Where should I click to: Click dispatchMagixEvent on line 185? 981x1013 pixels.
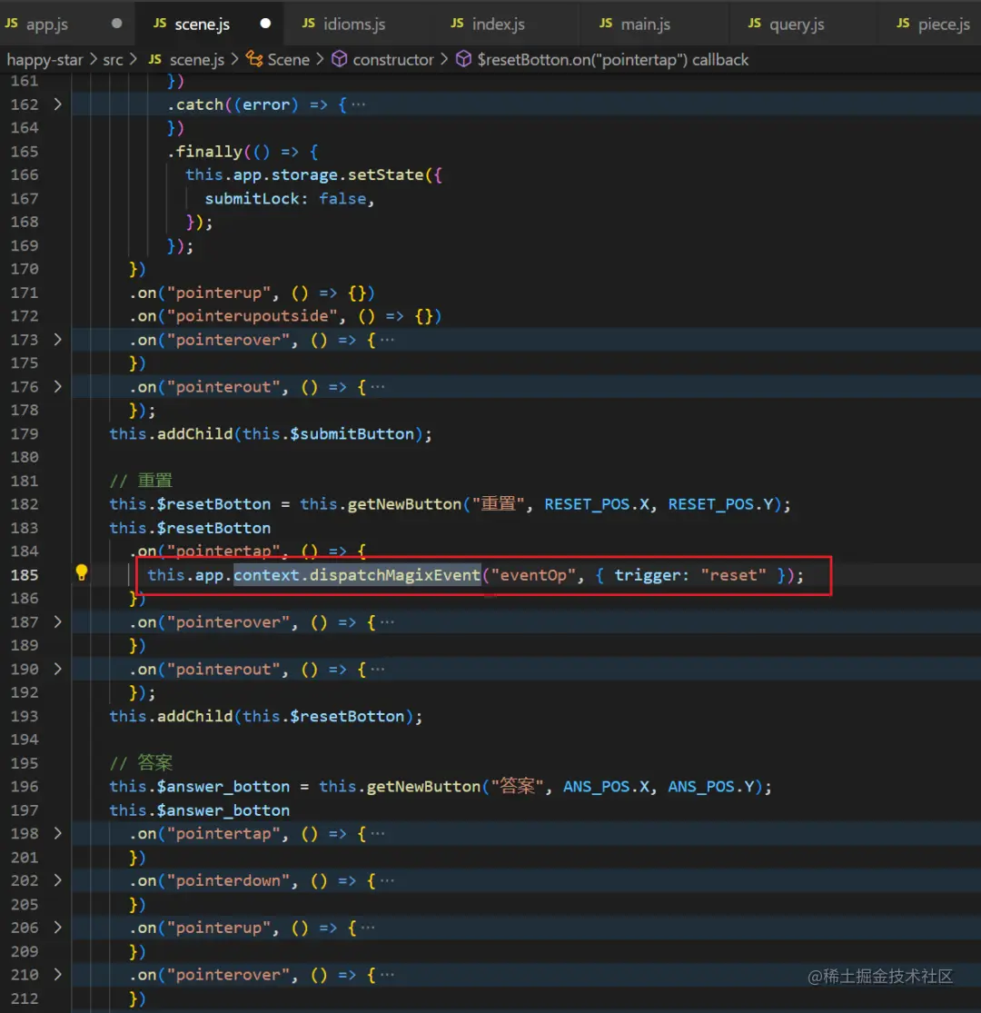(x=394, y=575)
